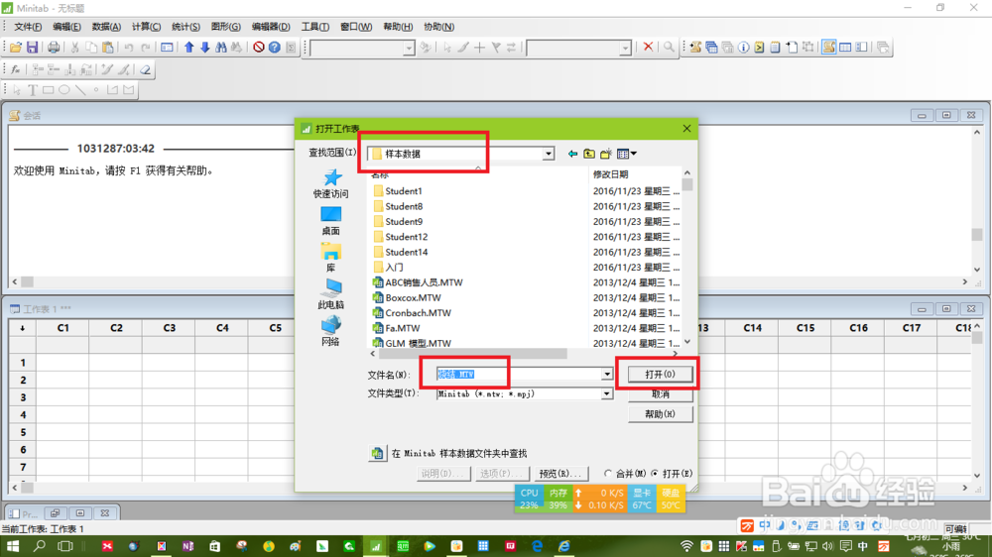This screenshot has height=557, width=992.
Task: Click the 预览(R)... Preview button
Action: click(559, 474)
